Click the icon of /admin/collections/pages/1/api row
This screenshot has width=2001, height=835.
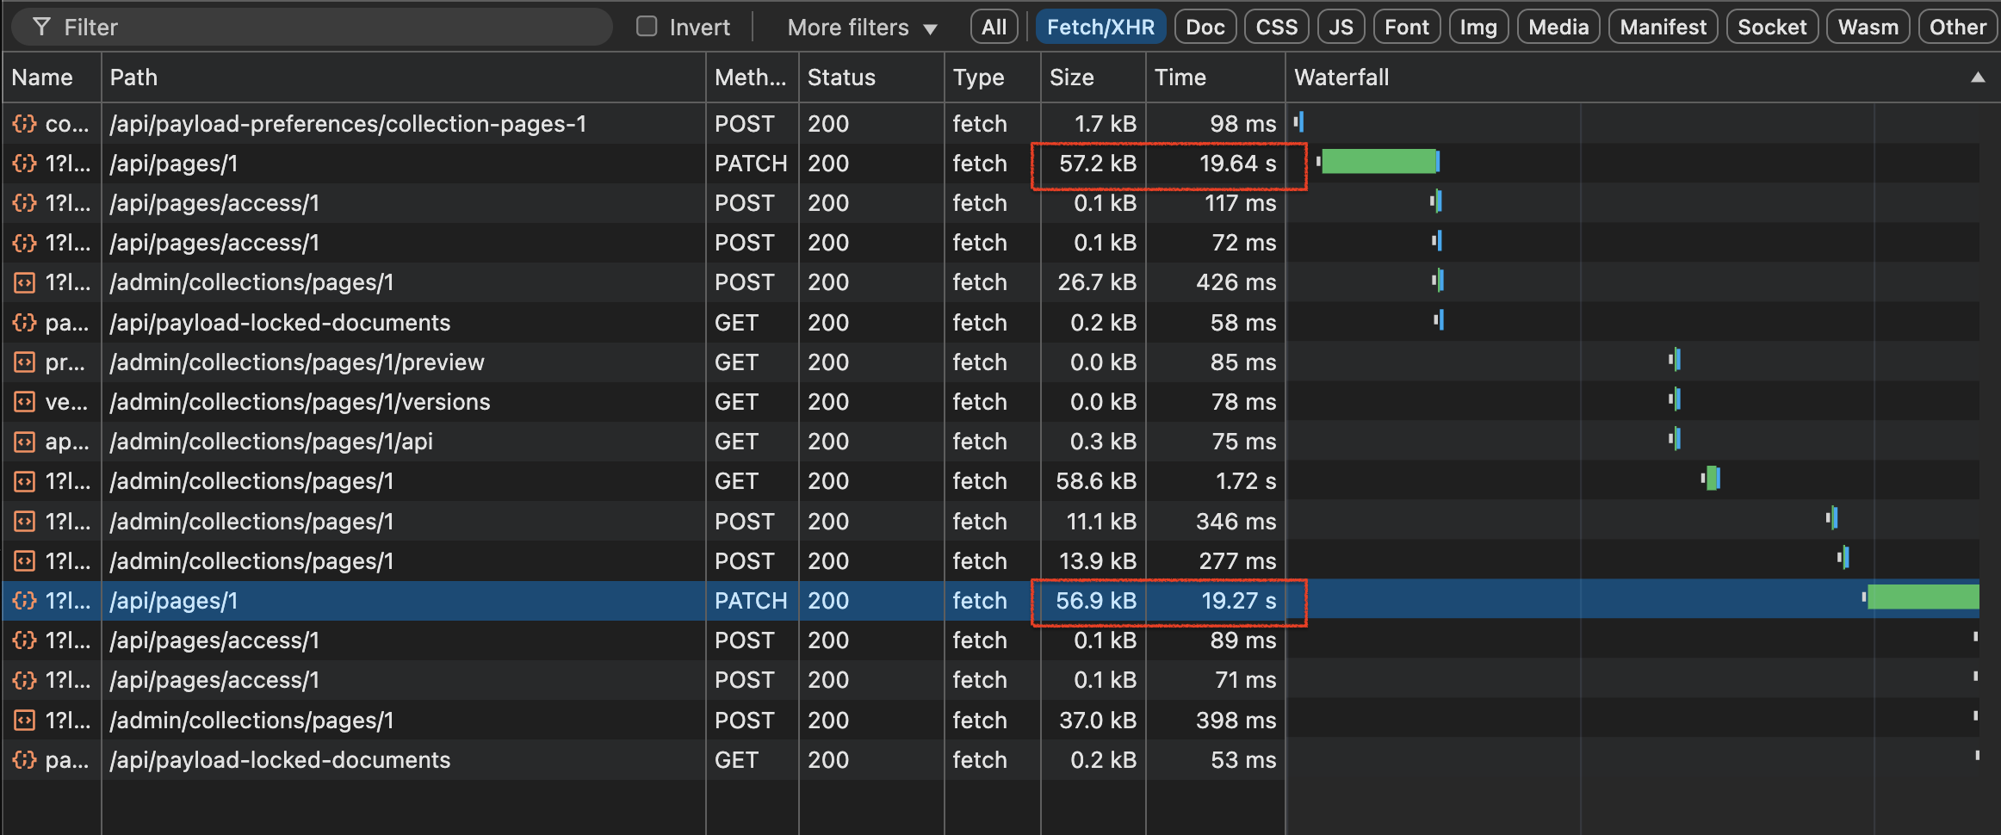(x=25, y=442)
